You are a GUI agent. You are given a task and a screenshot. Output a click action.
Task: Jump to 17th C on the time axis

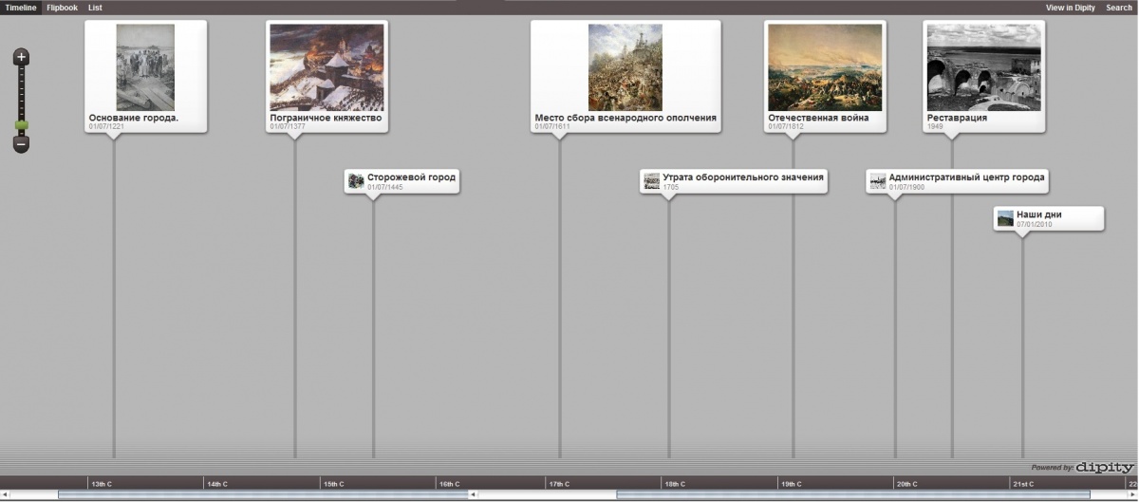pos(558,484)
